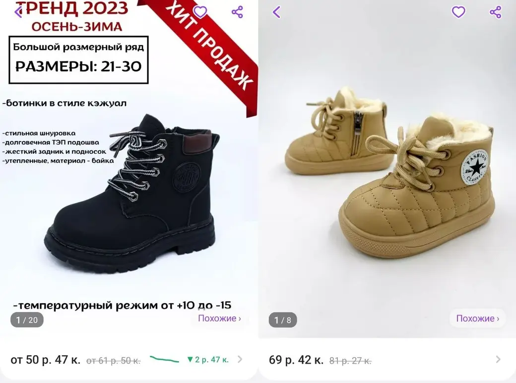This screenshot has width=516, height=383.
Task: Share the beige boot product
Action: (496, 12)
